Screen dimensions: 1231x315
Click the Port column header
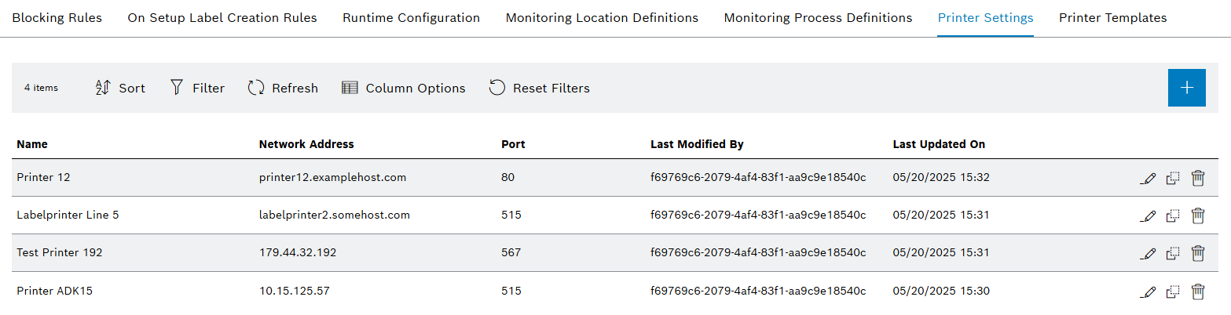[x=513, y=144]
